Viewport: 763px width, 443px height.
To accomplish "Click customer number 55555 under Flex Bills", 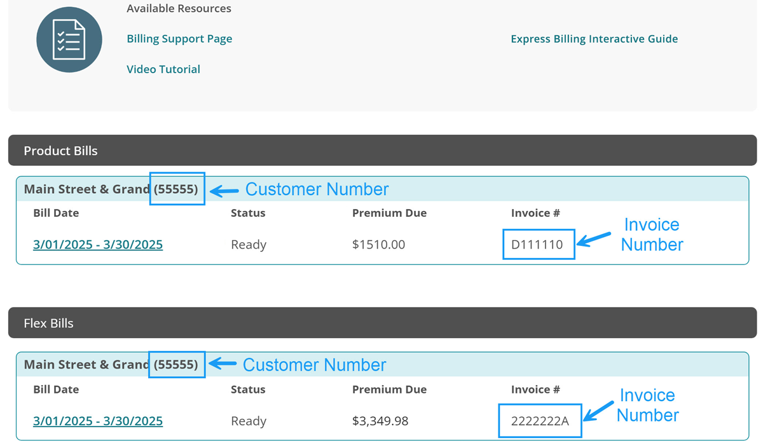I will click(x=176, y=365).
